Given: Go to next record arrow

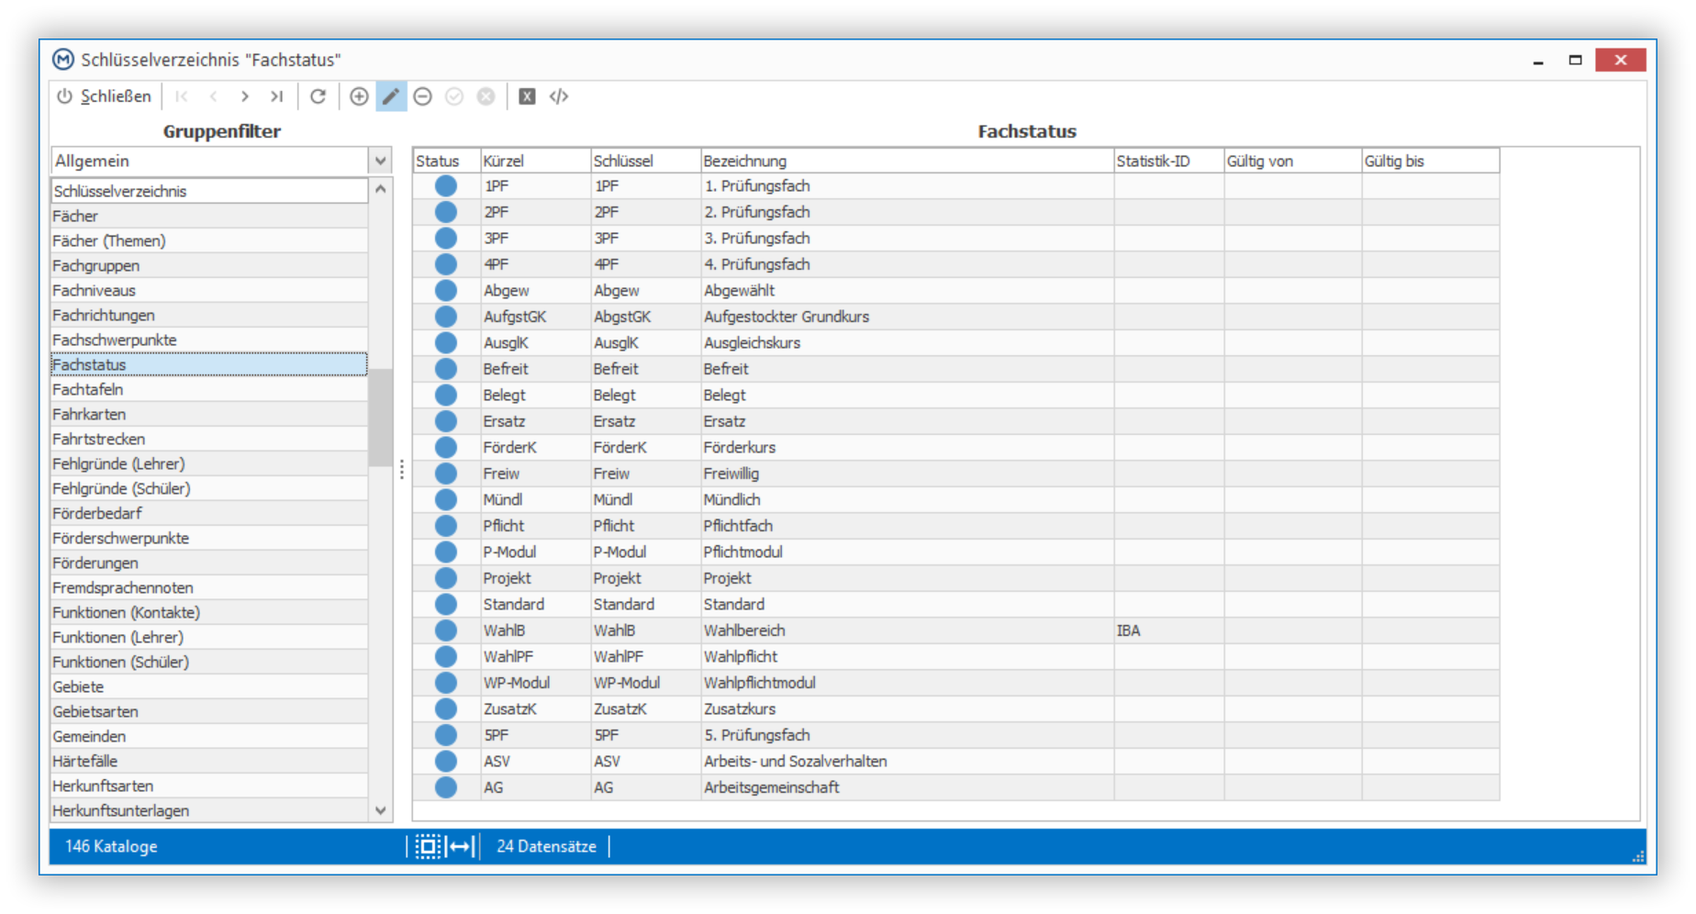Looking at the screenshot, I should tap(244, 96).
